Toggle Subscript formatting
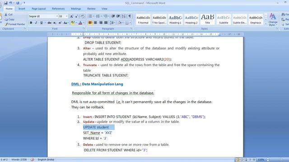289x162 pixels. pos(55,23)
